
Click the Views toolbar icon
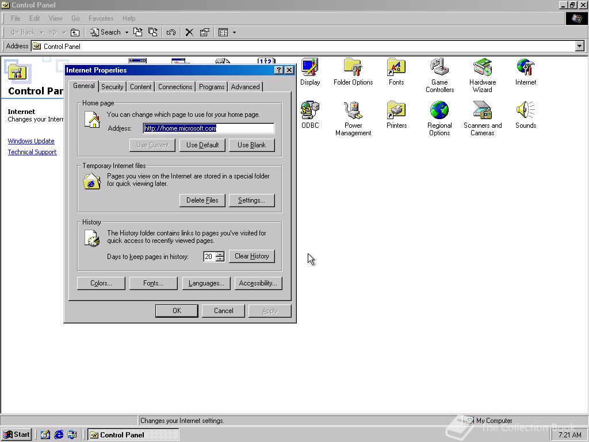point(223,32)
